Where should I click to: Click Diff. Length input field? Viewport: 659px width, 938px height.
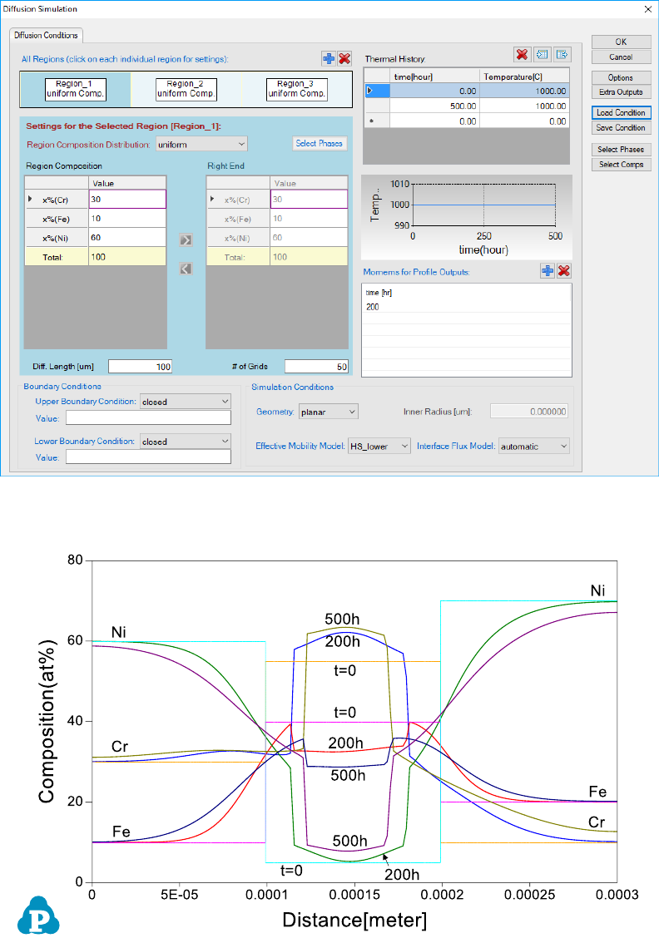tap(140, 367)
